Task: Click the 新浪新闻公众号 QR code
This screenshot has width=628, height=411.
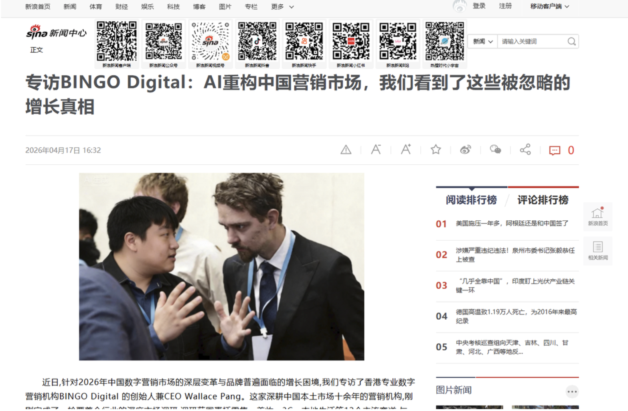Action: (x=164, y=41)
